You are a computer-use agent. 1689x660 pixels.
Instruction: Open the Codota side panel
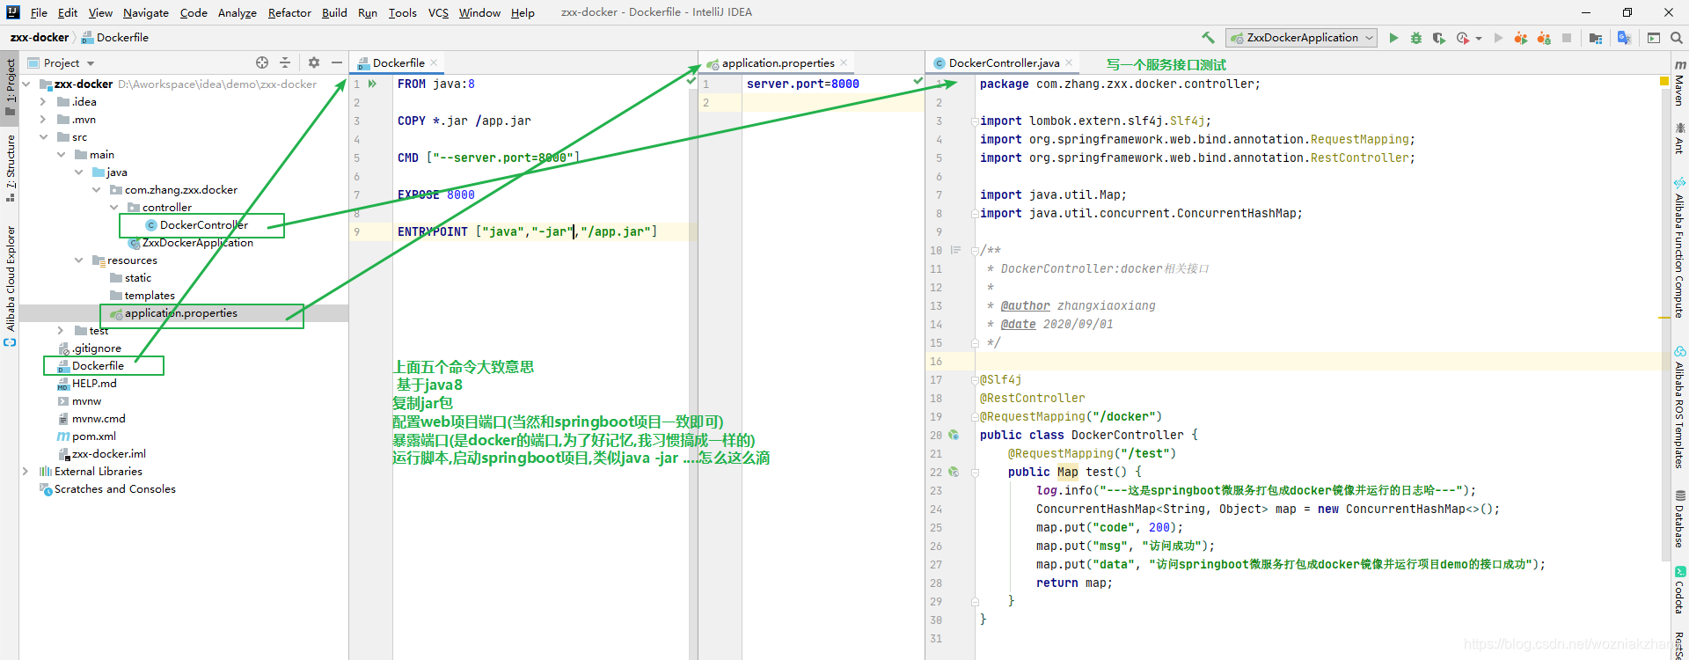point(1679,590)
